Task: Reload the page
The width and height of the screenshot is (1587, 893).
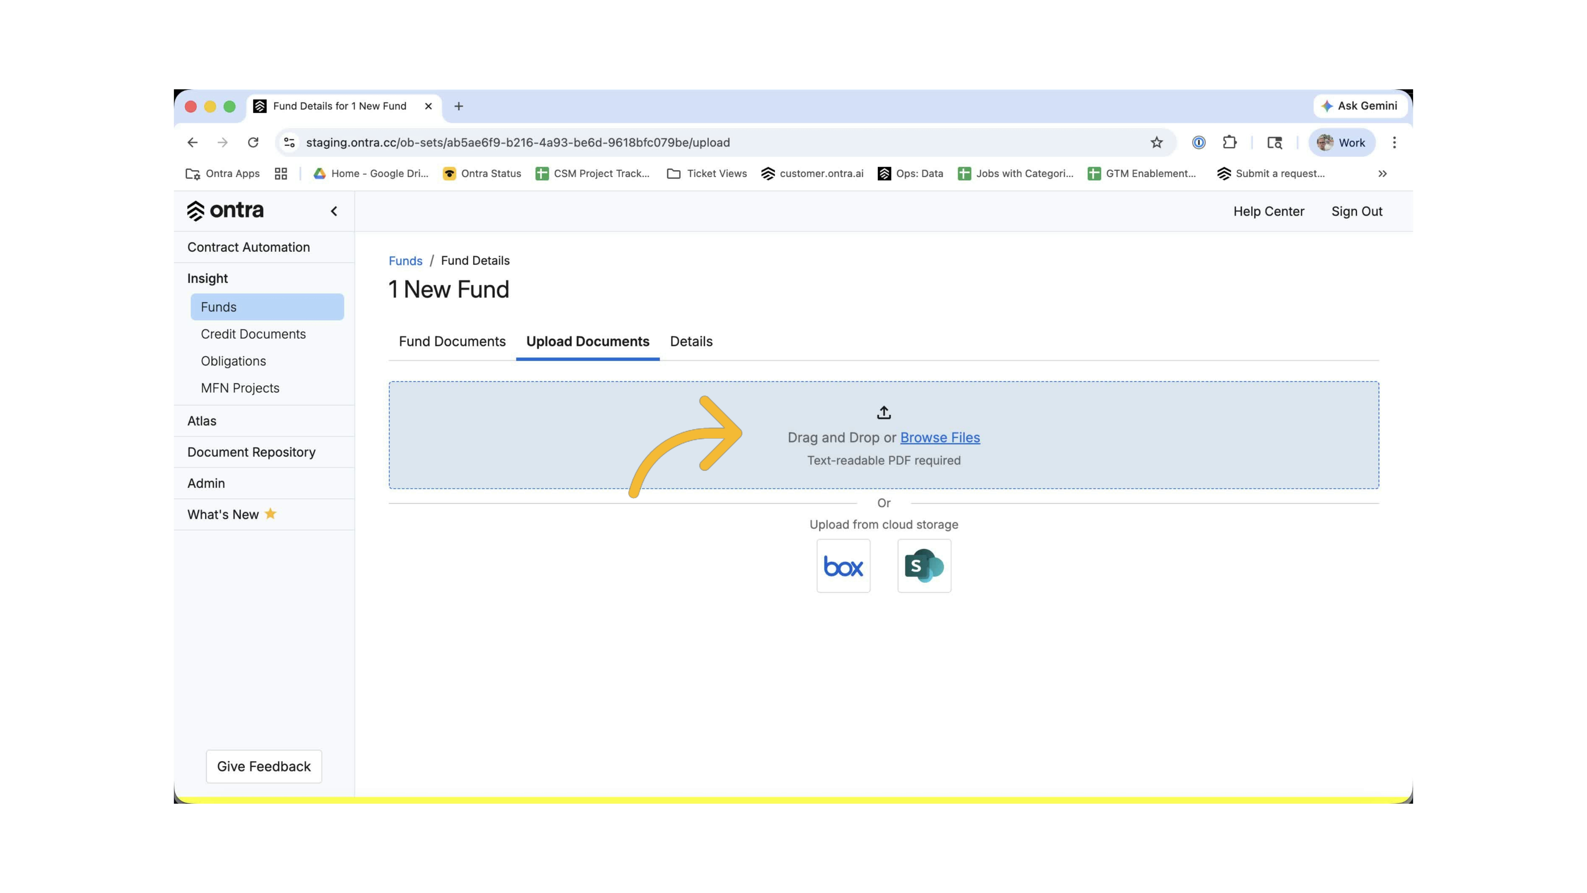Action: (253, 142)
